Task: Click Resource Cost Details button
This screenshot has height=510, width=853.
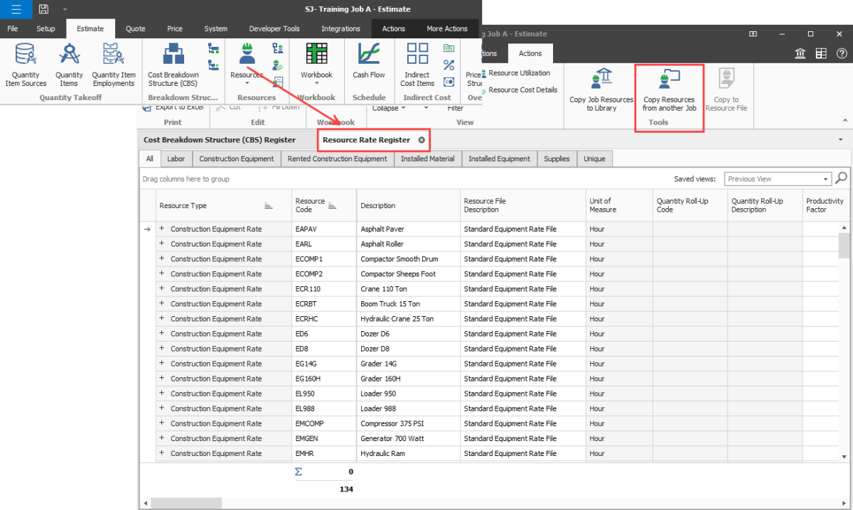Action: coord(522,90)
